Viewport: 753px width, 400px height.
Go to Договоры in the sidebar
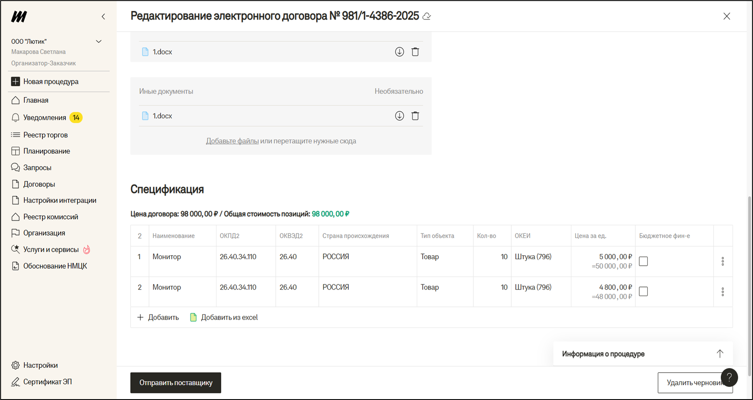39,184
